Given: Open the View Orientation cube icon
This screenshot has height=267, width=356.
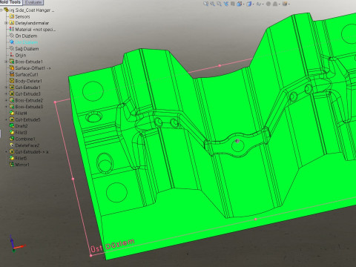Looking at the screenshot, I should click(x=240, y=4).
